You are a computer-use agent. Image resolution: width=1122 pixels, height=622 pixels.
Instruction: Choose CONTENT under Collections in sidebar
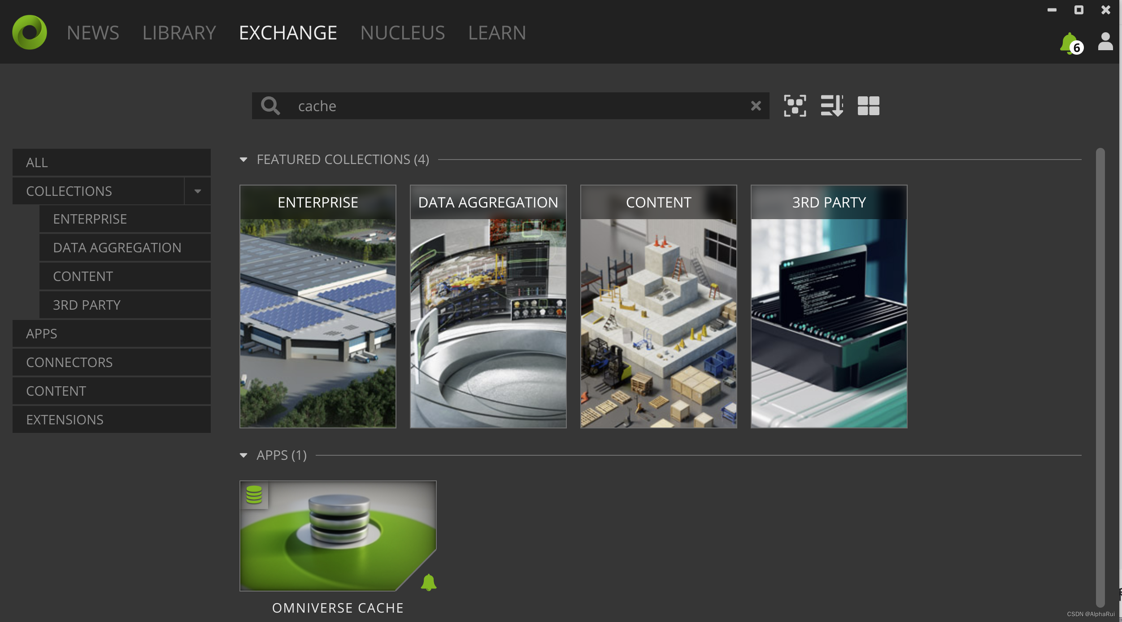[125, 276]
